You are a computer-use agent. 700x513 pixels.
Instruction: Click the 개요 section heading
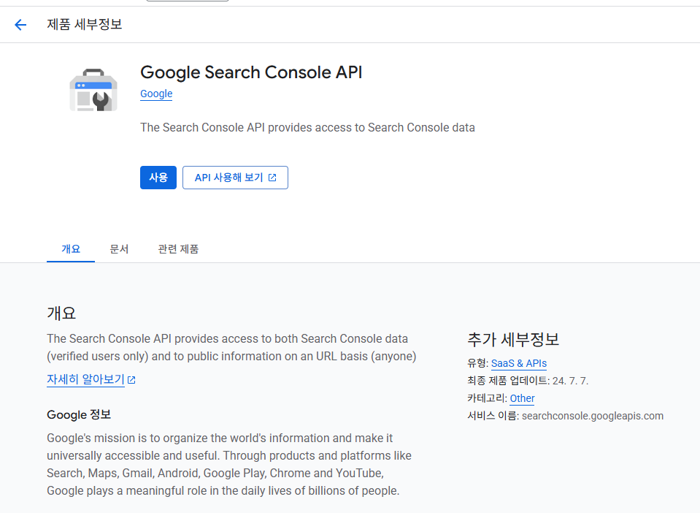(61, 313)
